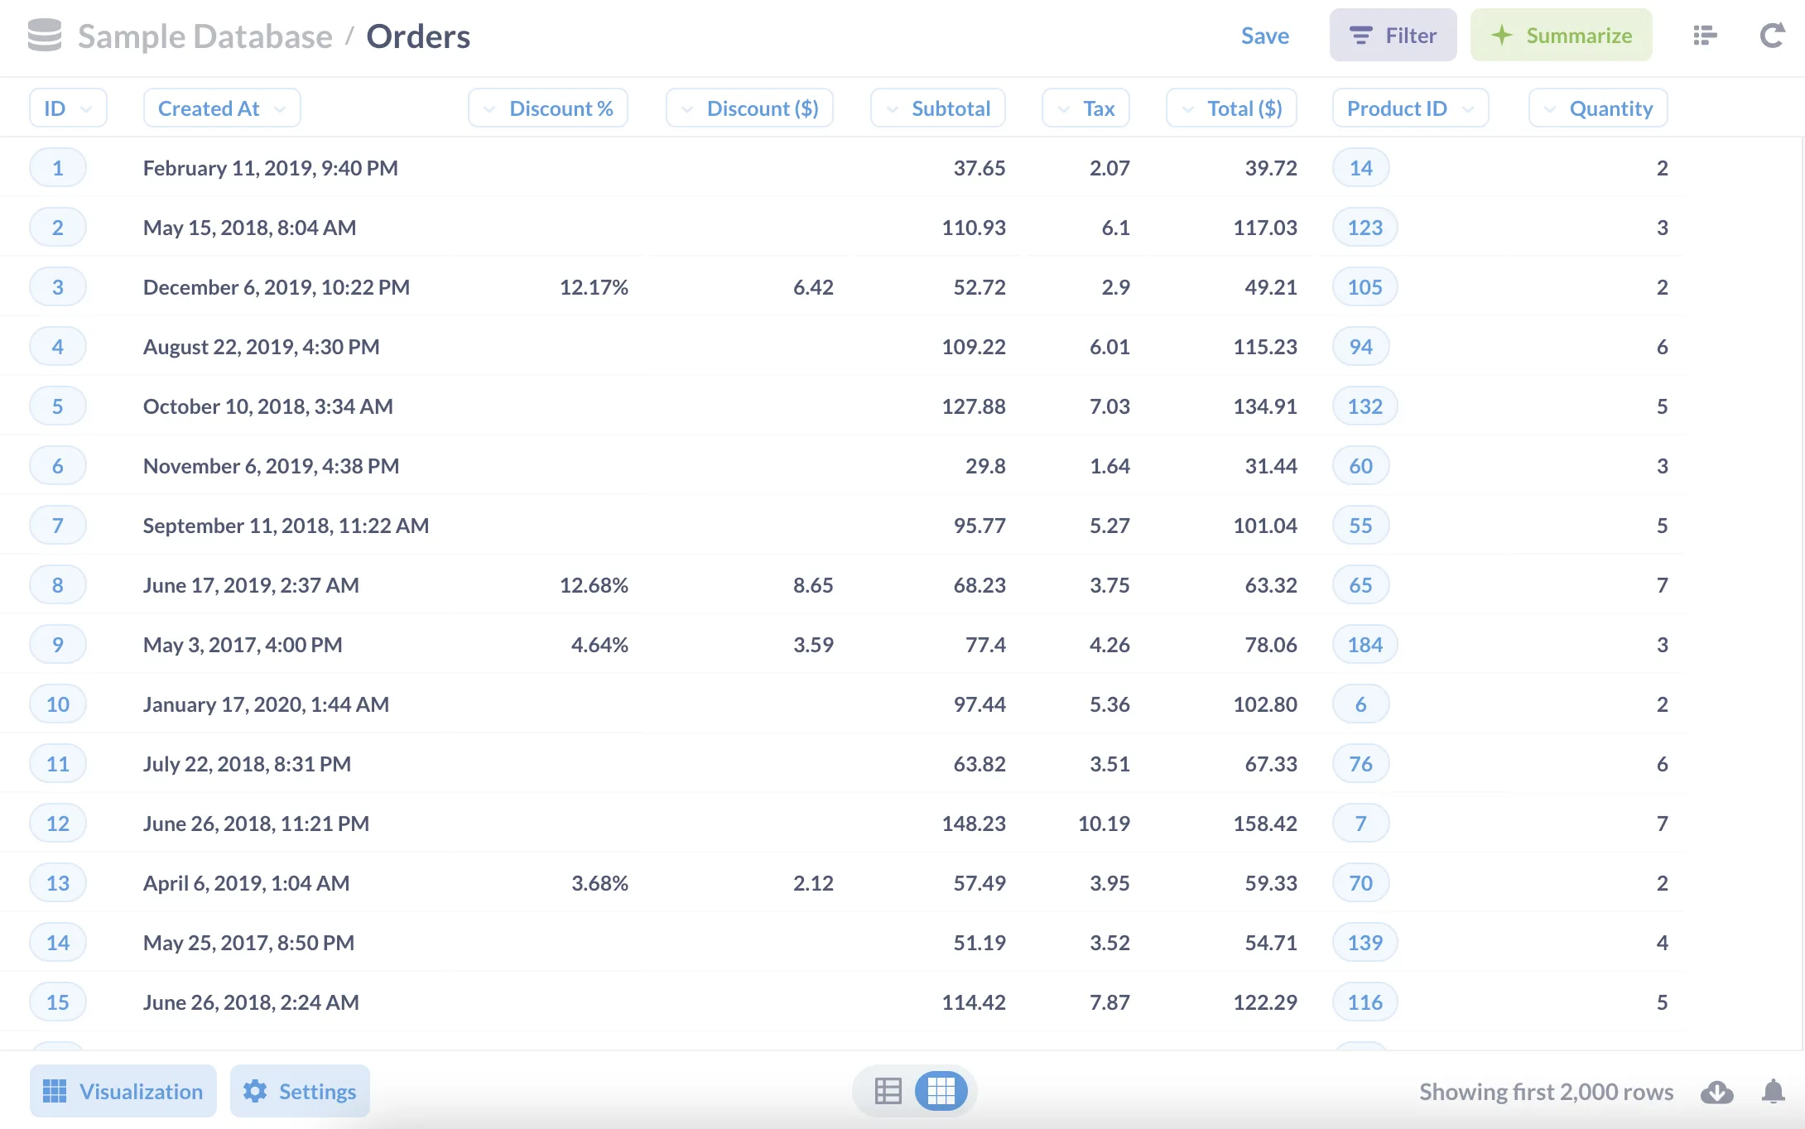
Task: Switch to the plain table view icon
Action: tap(888, 1091)
